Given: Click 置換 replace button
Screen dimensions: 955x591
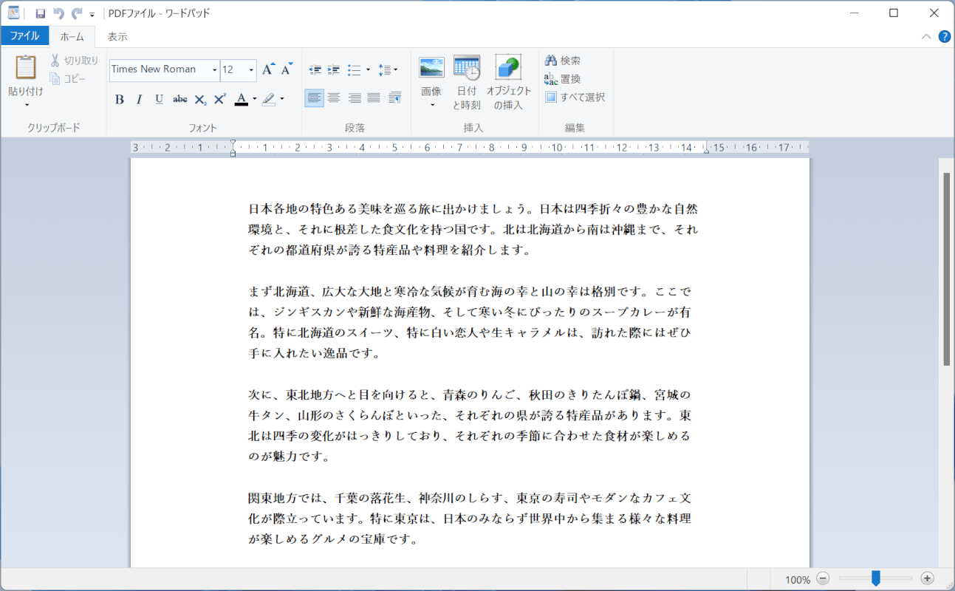Looking at the screenshot, I should coord(563,79).
